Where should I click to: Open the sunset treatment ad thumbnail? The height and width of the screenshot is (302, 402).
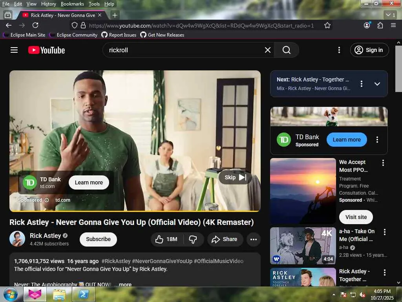click(x=303, y=191)
